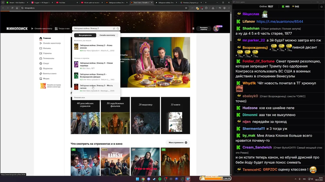Image resolution: width=325 pixels, height=182 pixels.
Task: Open Эпизод 6 – Возвращение Джедая result
Action: pos(96,77)
